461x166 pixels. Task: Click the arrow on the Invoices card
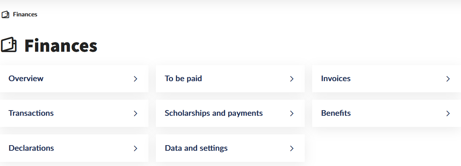[x=448, y=79]
